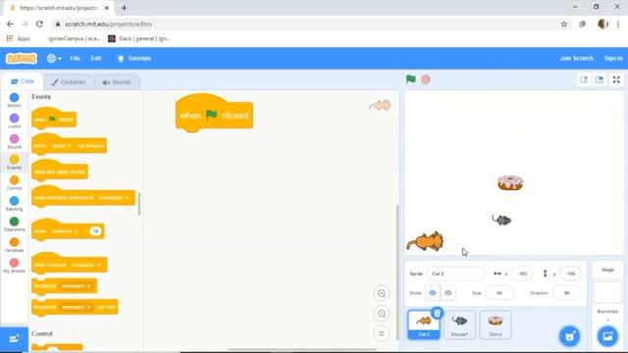The width and height of the screenshot is (628, 353).
Task: Select the Cat 2 sprite thumbnail
Action: pyautogui.click(x=423, y=325)
